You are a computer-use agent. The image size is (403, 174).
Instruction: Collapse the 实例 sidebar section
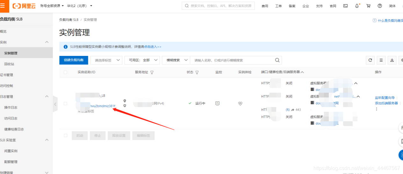pyautogui.click(x=47, y=42)
